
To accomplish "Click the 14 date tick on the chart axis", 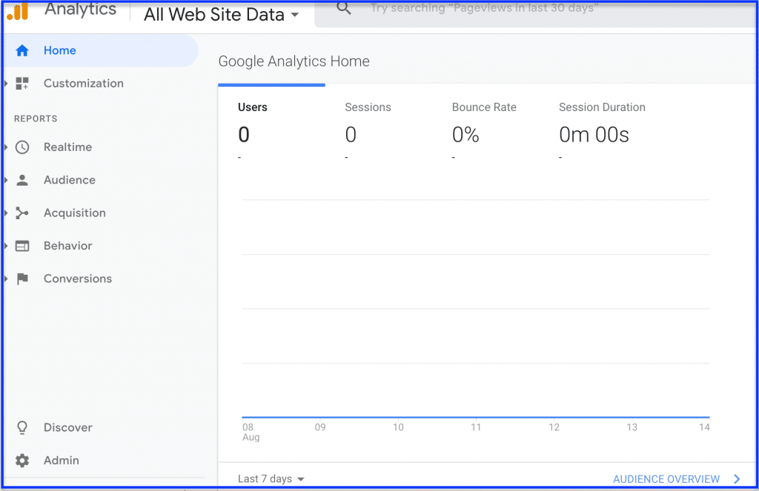I will pos(704,427).
